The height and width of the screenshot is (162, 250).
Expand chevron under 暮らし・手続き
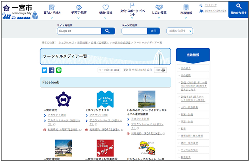(52, 18)
